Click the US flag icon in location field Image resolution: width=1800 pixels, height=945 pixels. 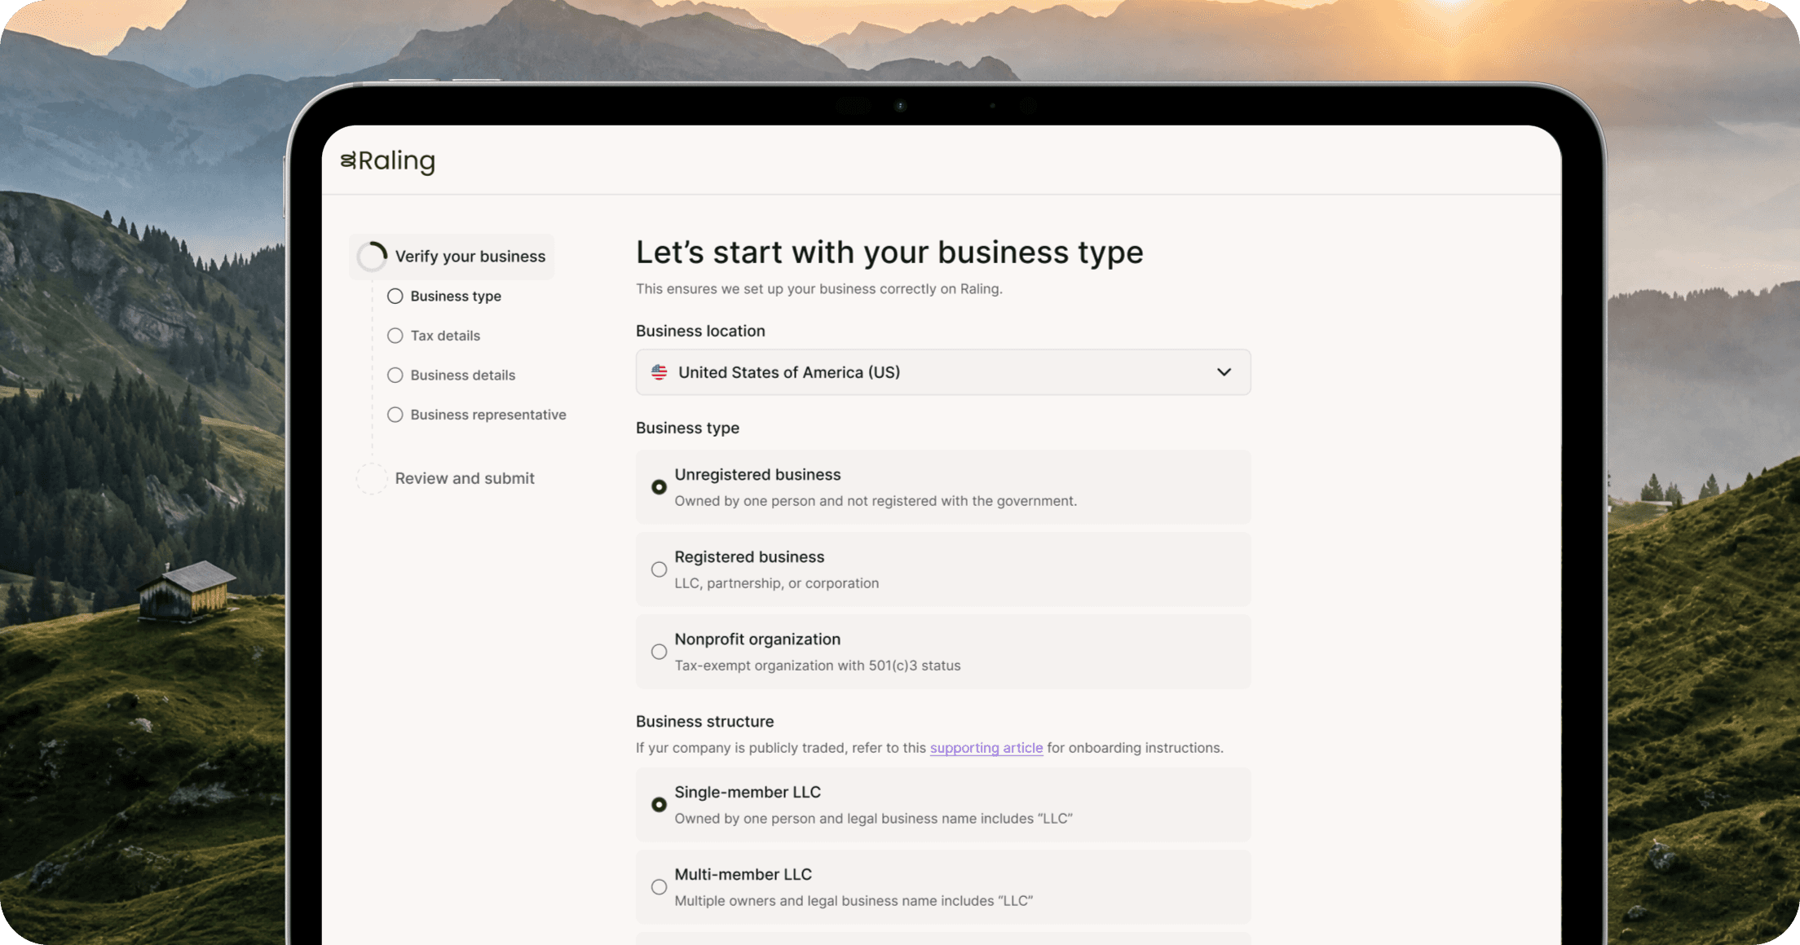pyautogui.click(x=659, y=372)
